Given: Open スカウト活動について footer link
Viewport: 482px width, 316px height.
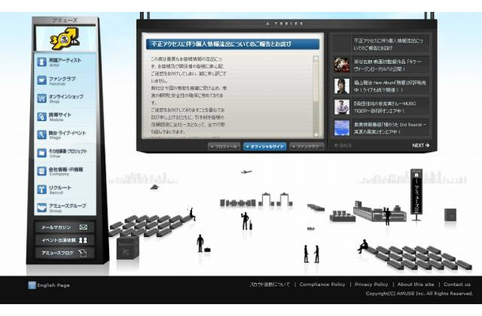Looking at the screenshot, I should point(269,284).
